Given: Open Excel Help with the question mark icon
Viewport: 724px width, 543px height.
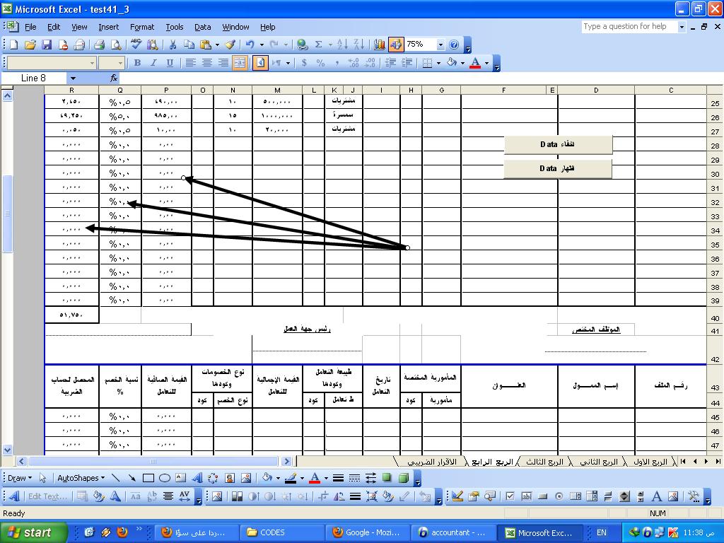Looking at the screenshot, I should tap(455, 45).
